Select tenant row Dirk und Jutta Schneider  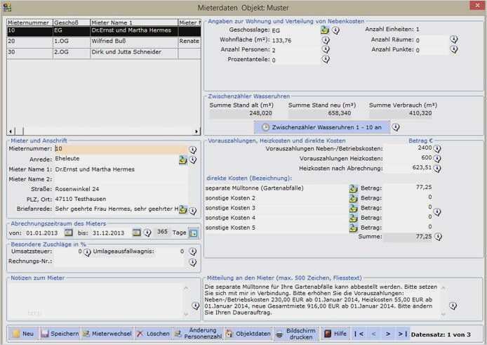tap(104, 53)
